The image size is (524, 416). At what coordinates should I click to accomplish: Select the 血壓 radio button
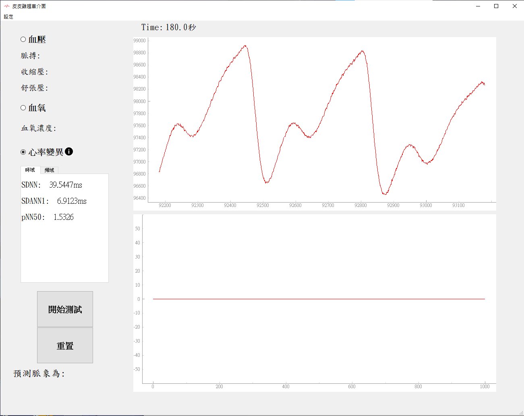click(x=23, y=39)
